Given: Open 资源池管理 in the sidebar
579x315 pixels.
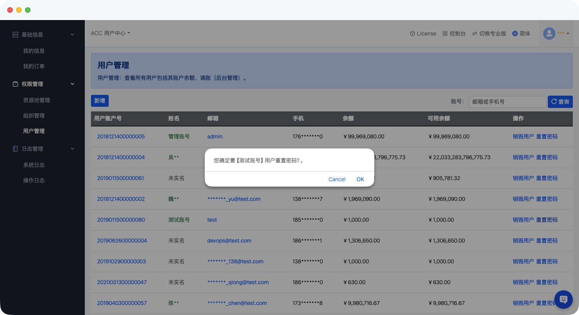Looking at the screenshot, I should click(x=37, y=100).
